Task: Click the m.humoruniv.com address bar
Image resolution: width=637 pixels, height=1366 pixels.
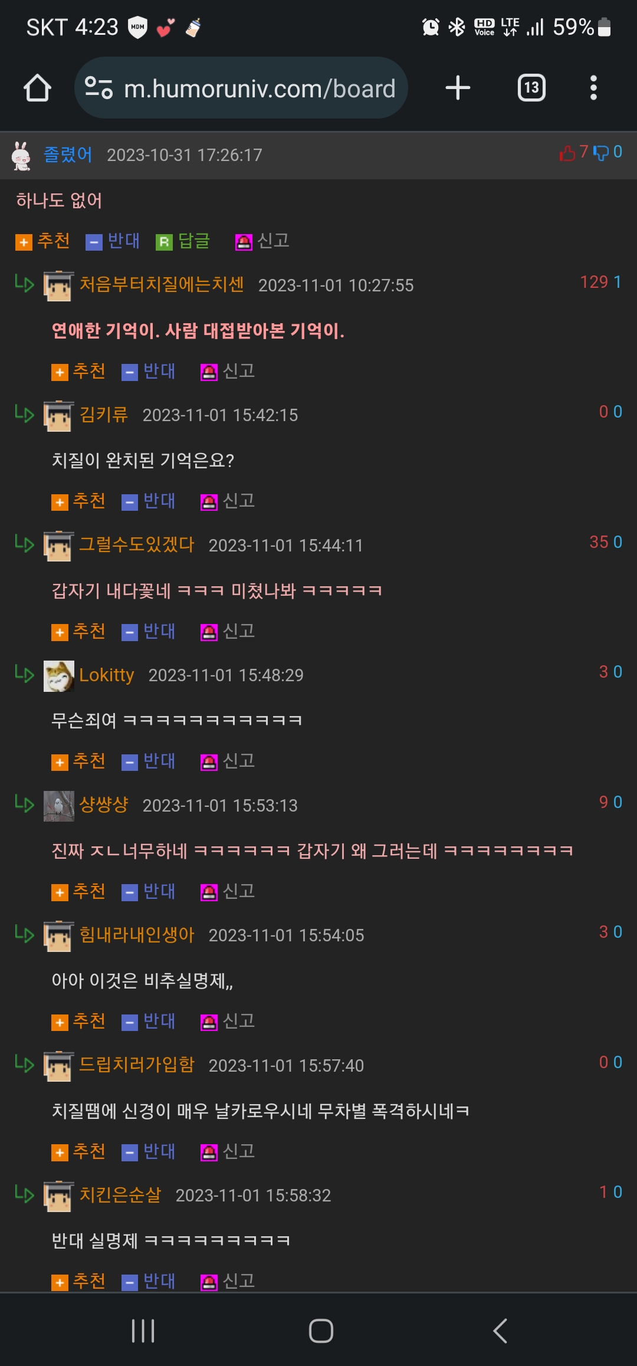Action: 241,88
